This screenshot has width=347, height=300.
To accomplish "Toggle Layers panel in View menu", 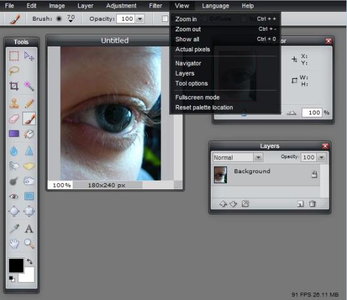I will pos(225,73).
